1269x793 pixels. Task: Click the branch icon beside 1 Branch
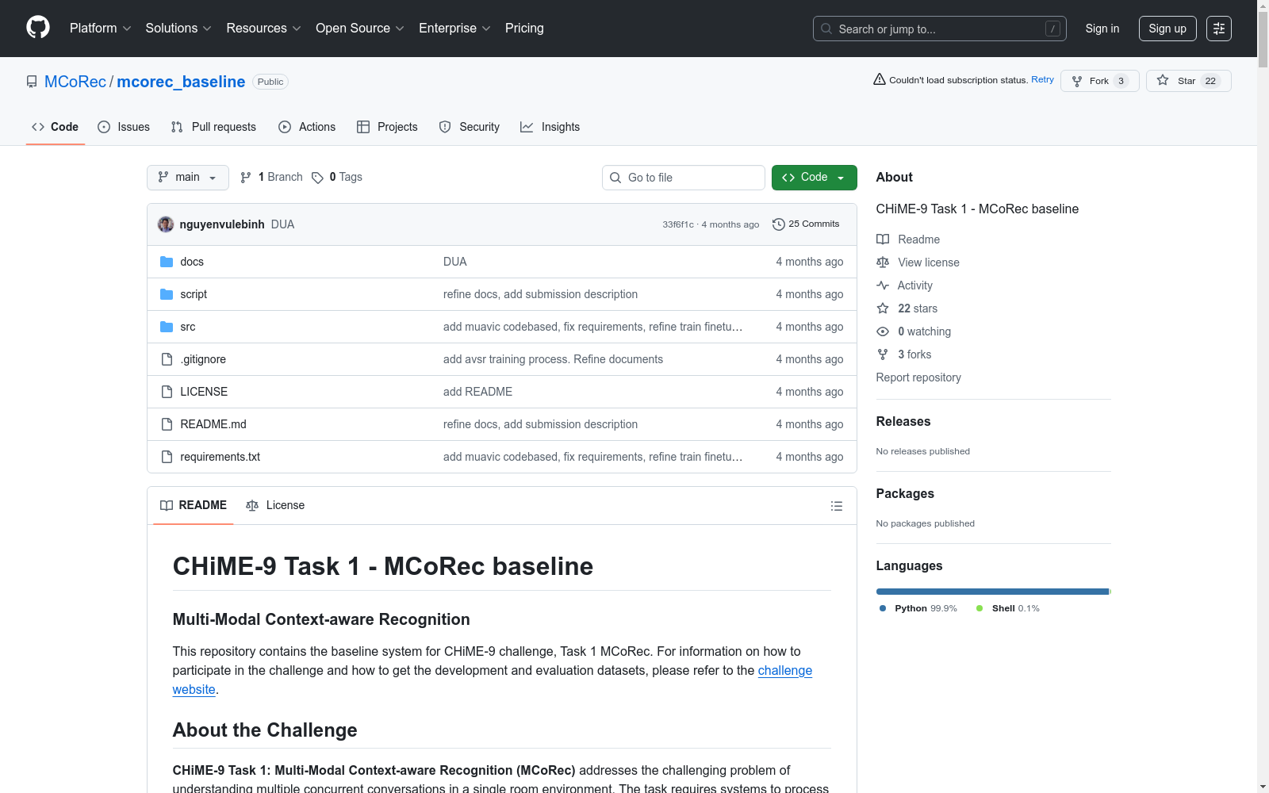coord(246,178)
